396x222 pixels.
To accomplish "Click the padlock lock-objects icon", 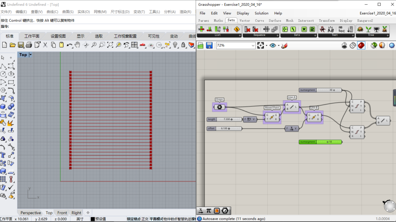I will pos(183,45).
